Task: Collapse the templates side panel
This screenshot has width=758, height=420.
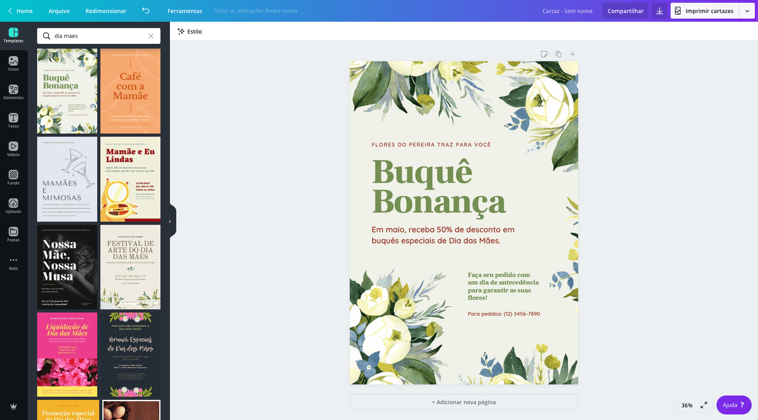Action: click(170, 221)
